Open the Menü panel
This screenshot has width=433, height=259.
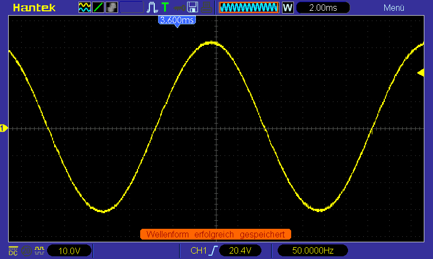(393, 8)
